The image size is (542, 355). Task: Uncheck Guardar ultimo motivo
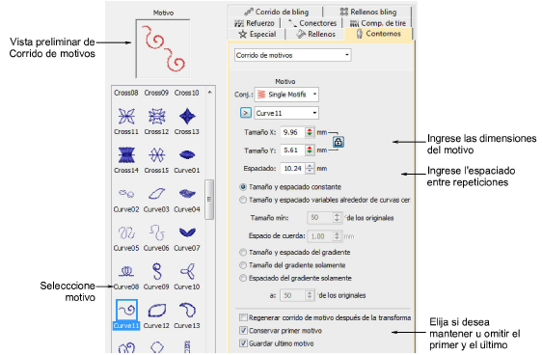(244, 343)
